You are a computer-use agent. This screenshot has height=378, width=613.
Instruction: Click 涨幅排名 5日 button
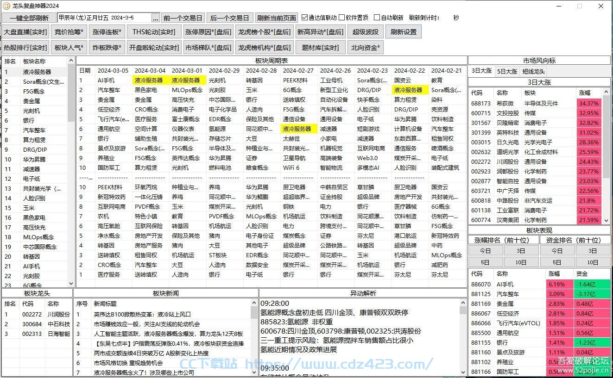[x=485, y=262]
